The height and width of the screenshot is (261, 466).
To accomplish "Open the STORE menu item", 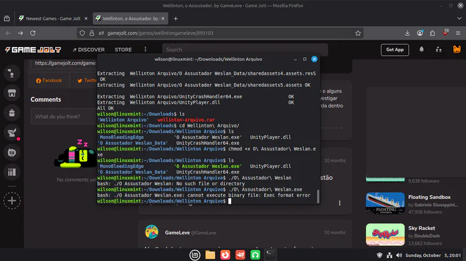I will [x=123, y=50].
